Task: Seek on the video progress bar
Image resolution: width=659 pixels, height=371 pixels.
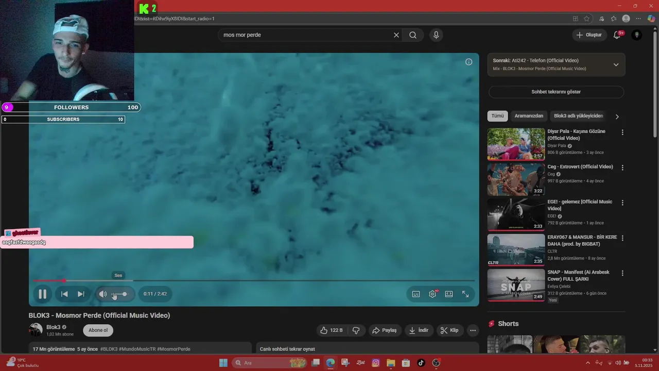Action: pyautogui.click(x=254, y=281)
